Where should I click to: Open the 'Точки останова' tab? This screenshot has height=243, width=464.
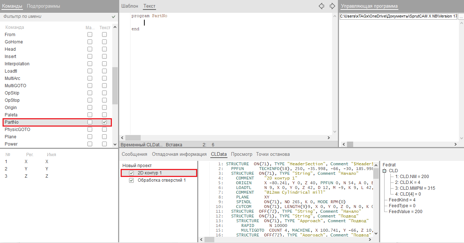273,154
